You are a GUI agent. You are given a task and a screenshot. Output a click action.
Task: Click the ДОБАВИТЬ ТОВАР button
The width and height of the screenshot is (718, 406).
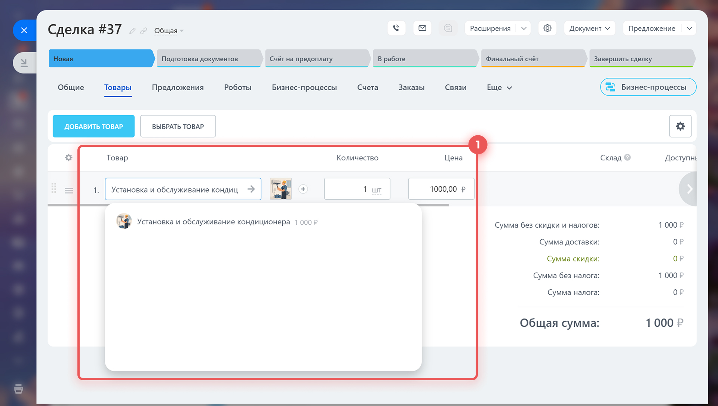pyautogui.click(x=93, y=126)
